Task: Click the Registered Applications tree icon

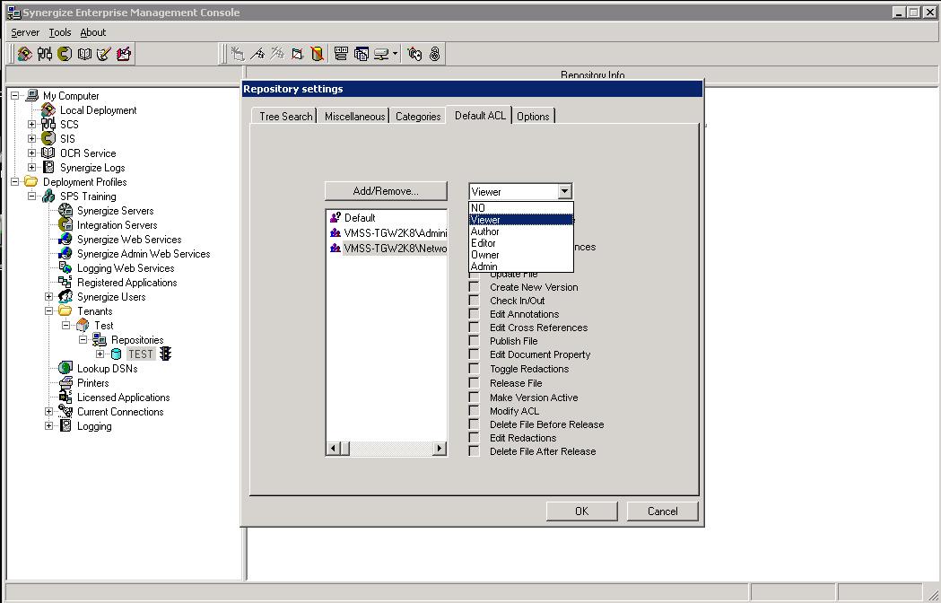Action: [65, 283]
